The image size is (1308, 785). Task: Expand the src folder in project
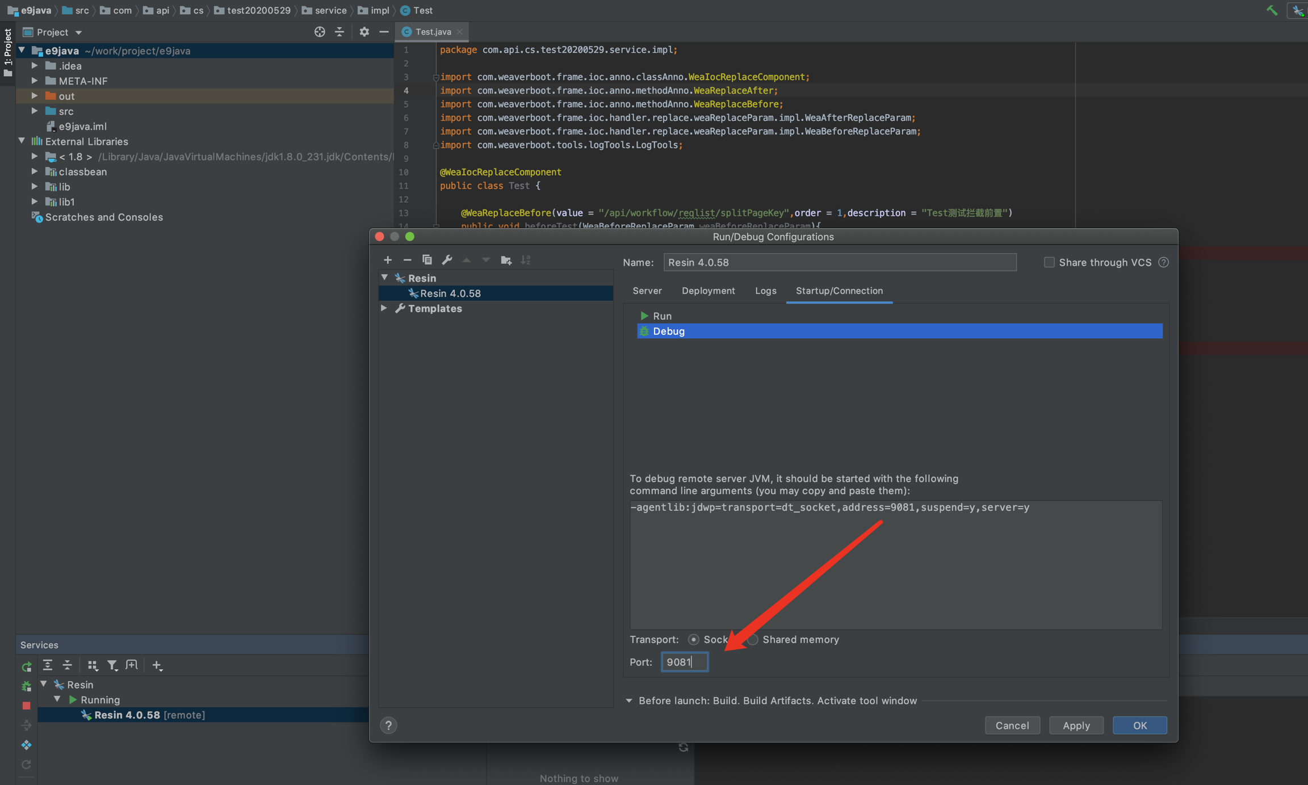tap(35, 111)
